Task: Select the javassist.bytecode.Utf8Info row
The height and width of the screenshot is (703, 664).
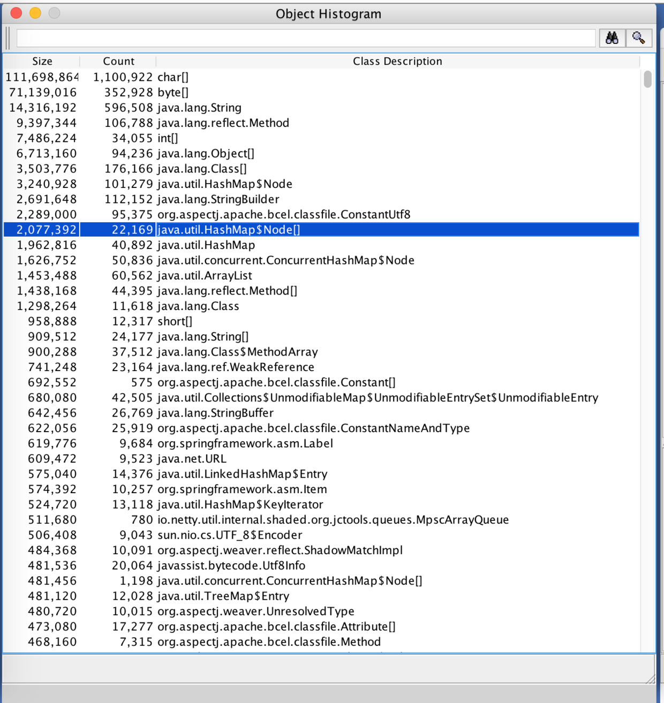Action: (x=321, y=565)
